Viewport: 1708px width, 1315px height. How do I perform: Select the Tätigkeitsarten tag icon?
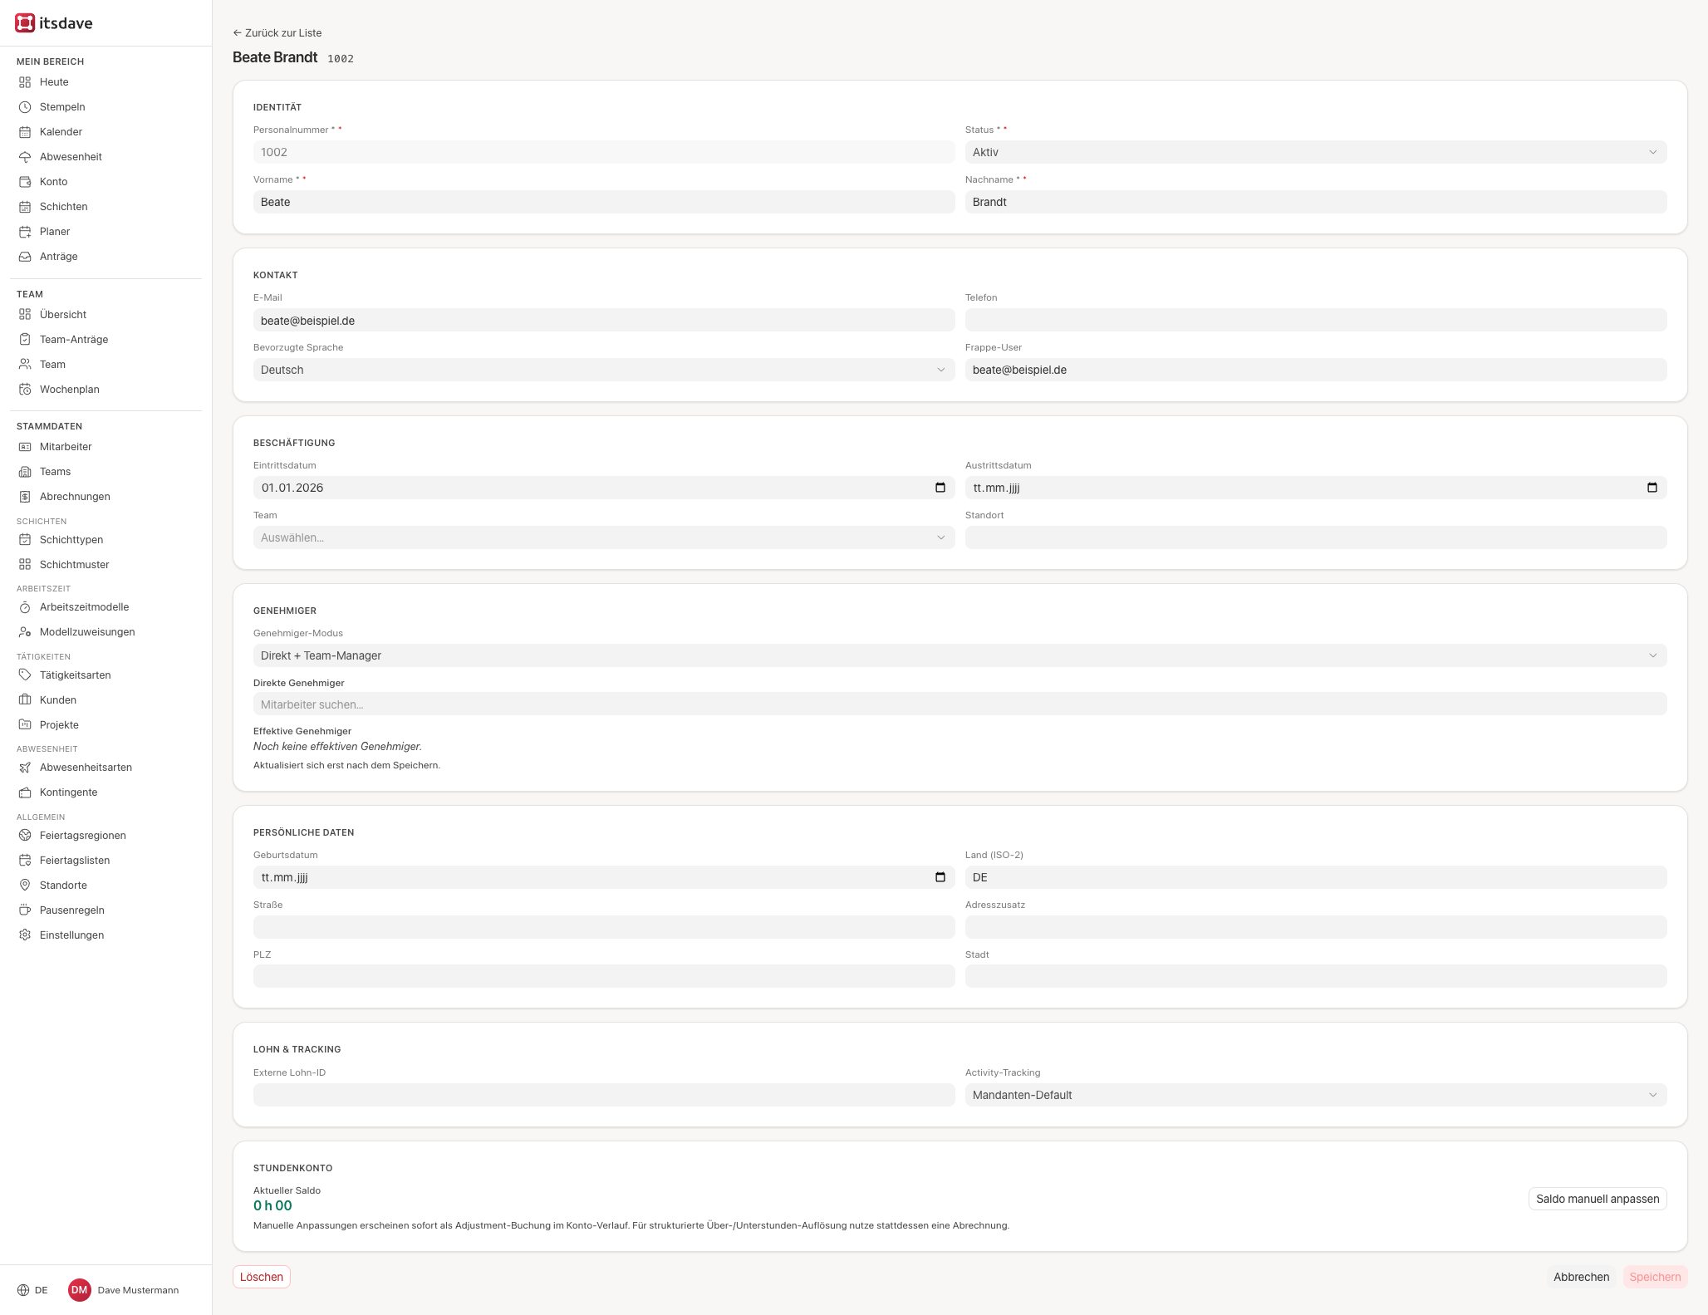tap(25, 675)
